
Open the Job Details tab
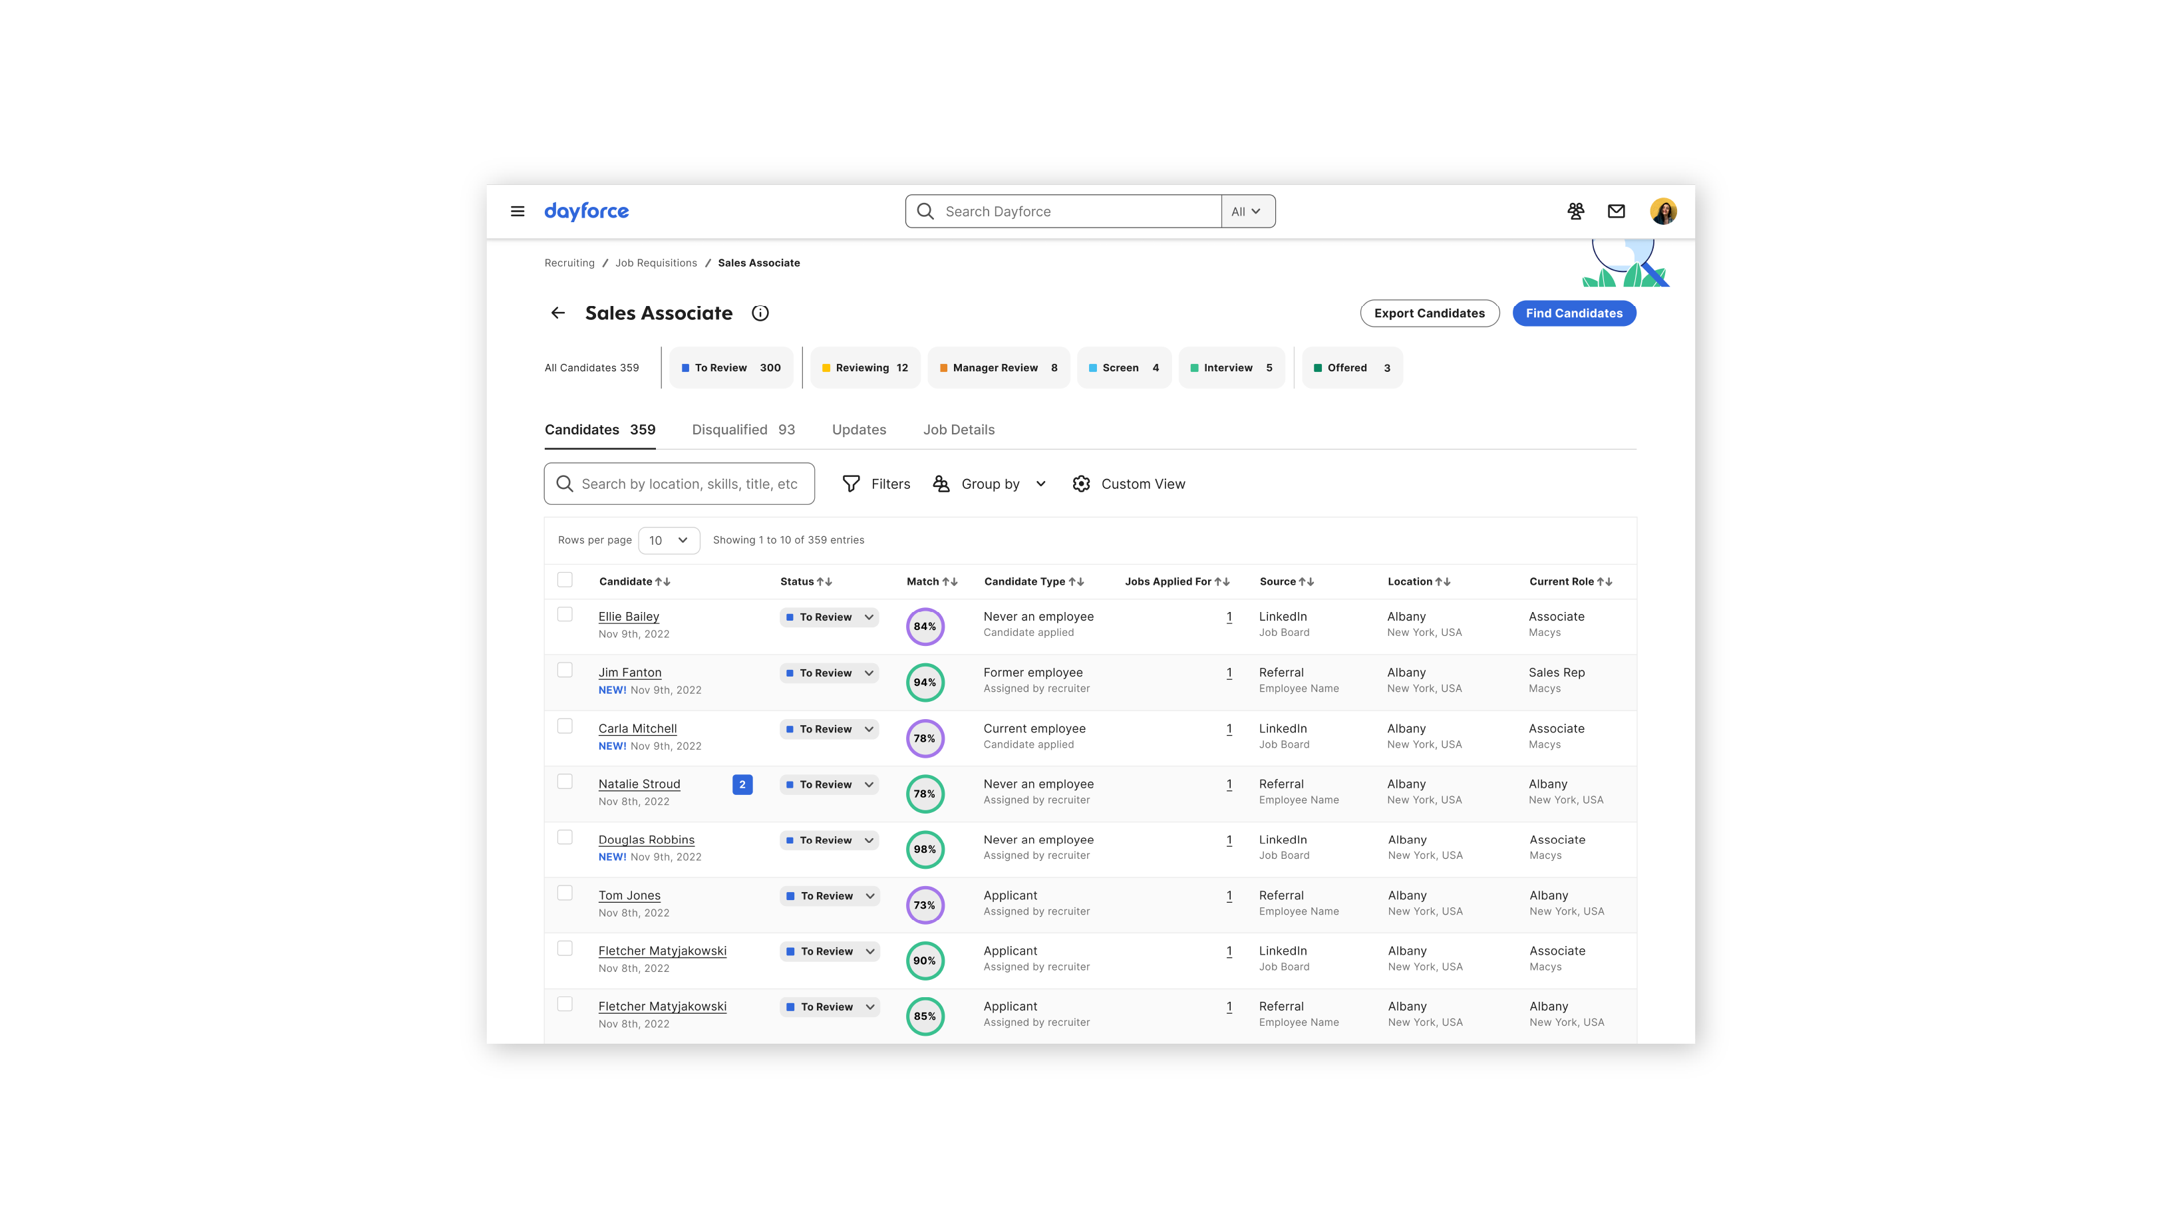coord(958,429)
